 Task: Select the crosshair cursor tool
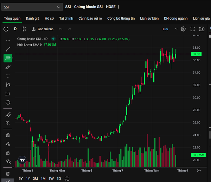pos(8,41)
